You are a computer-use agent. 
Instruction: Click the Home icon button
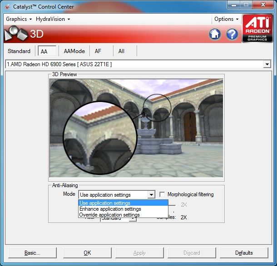(215, 34)
